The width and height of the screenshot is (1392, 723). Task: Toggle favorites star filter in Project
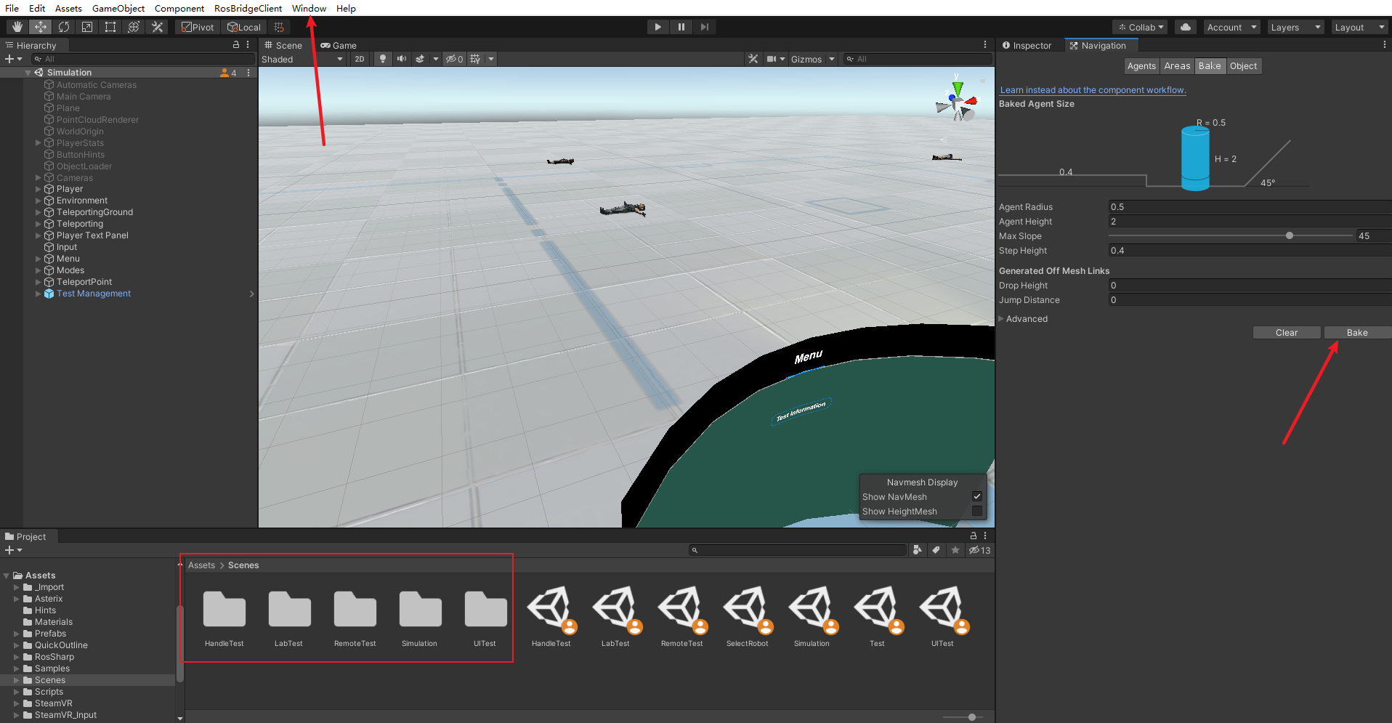[955, 550]
